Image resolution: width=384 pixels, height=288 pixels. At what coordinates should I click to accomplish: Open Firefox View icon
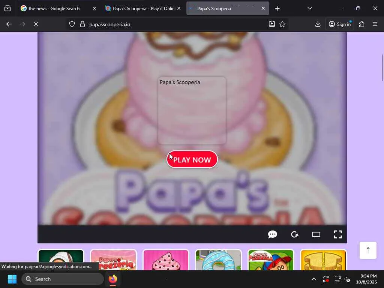pos(7,9)
